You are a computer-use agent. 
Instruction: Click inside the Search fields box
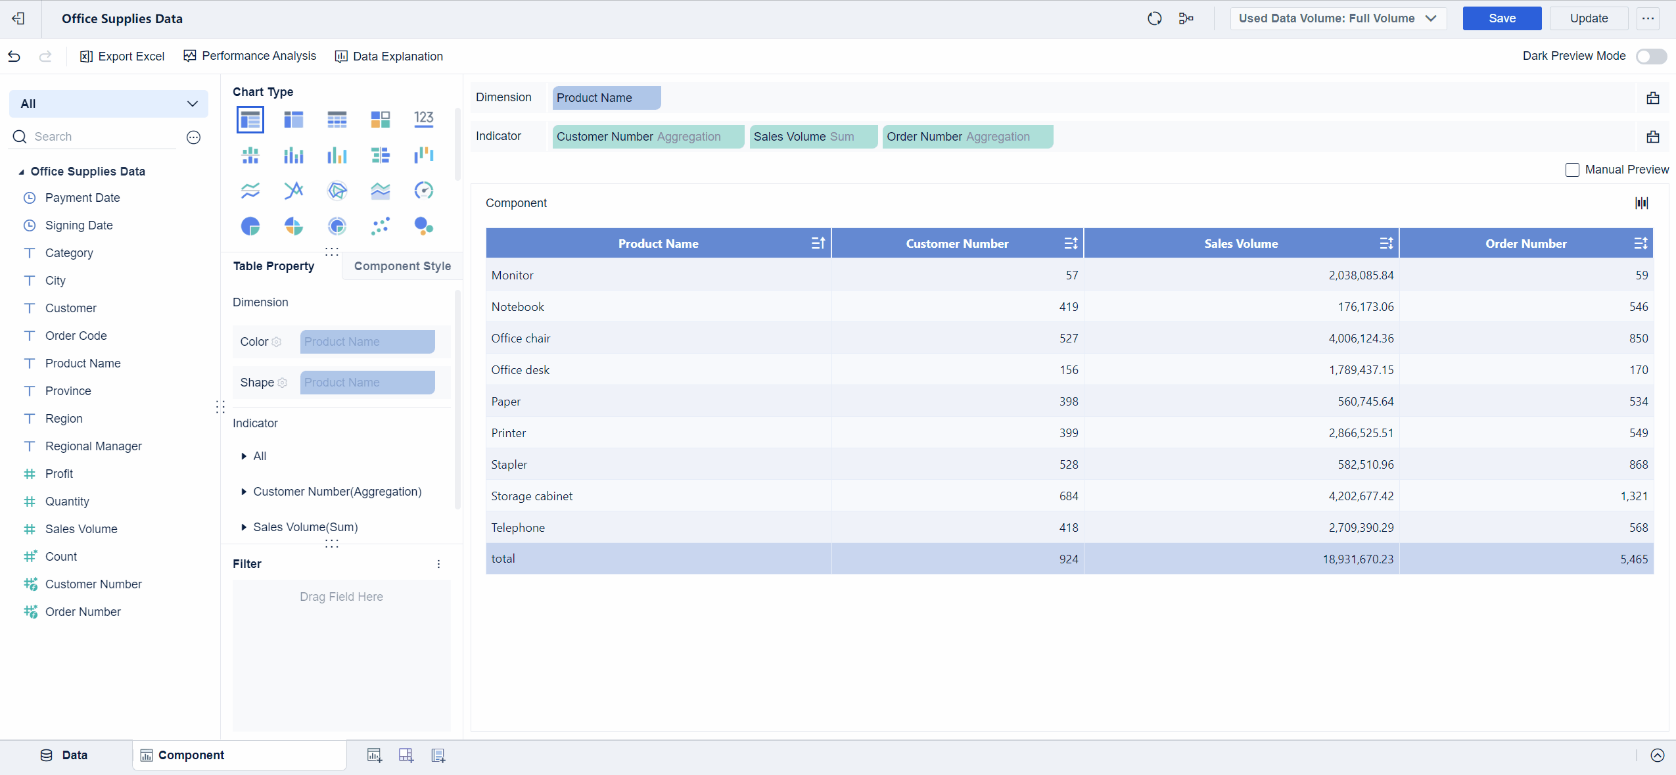(92, 136)
